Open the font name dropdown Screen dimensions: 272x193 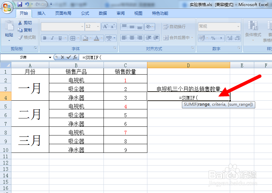[x=82, y=26]
